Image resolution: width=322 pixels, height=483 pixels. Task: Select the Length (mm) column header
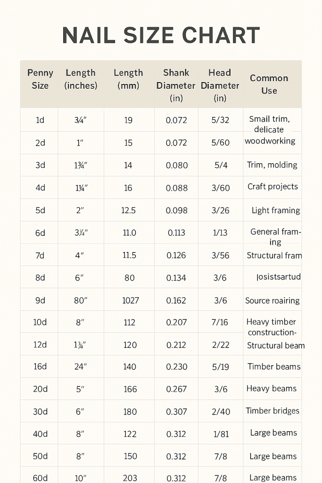click(128, 79)
